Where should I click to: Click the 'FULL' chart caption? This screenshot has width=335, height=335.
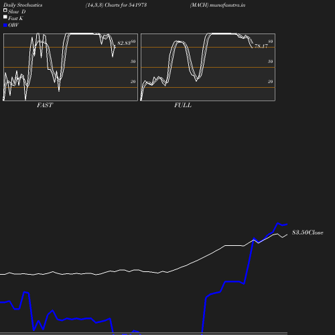[183, 105]
